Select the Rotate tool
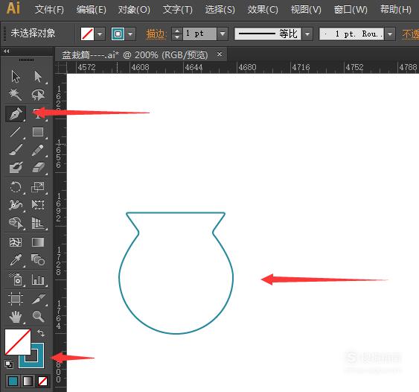The height and width of the screenshot is (392, 419). [16, 187]
